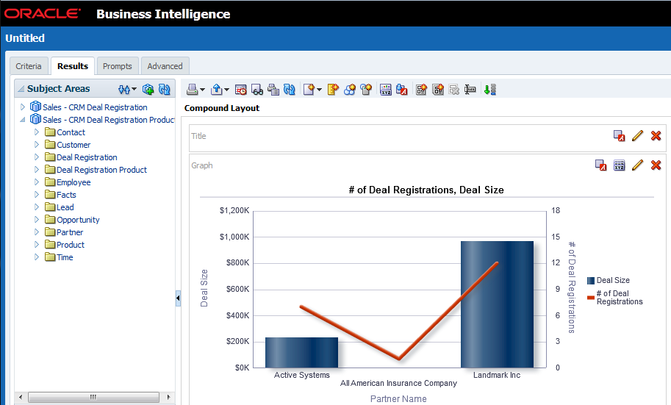Refresh the Subject Areas pane

coord(164,89)
